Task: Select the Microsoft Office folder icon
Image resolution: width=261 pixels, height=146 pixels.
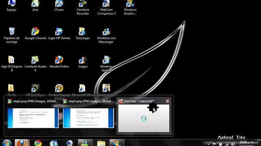Action: coord(82,88)
